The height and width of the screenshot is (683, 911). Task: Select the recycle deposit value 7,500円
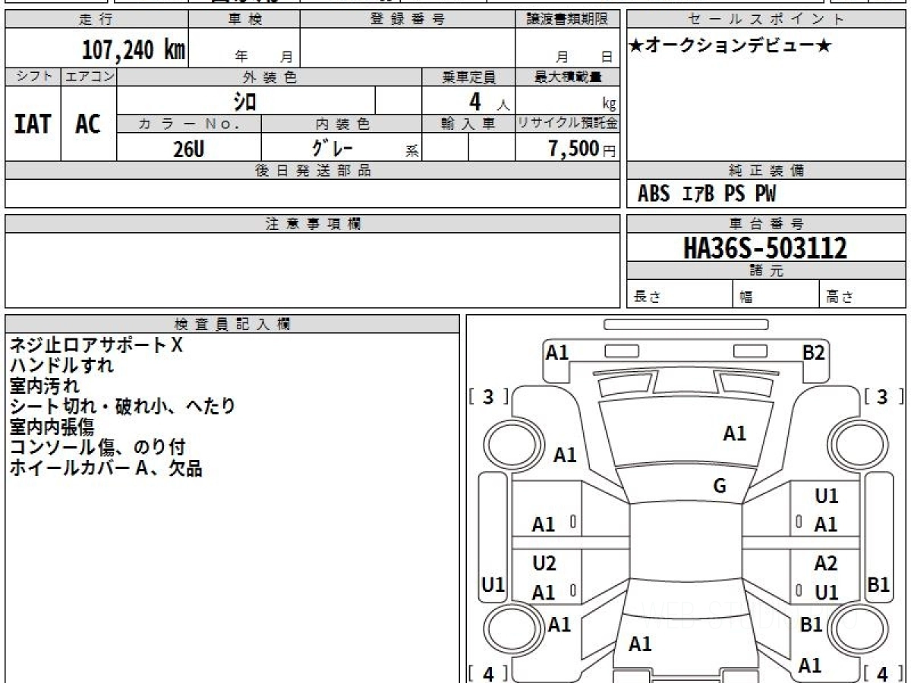582,149
